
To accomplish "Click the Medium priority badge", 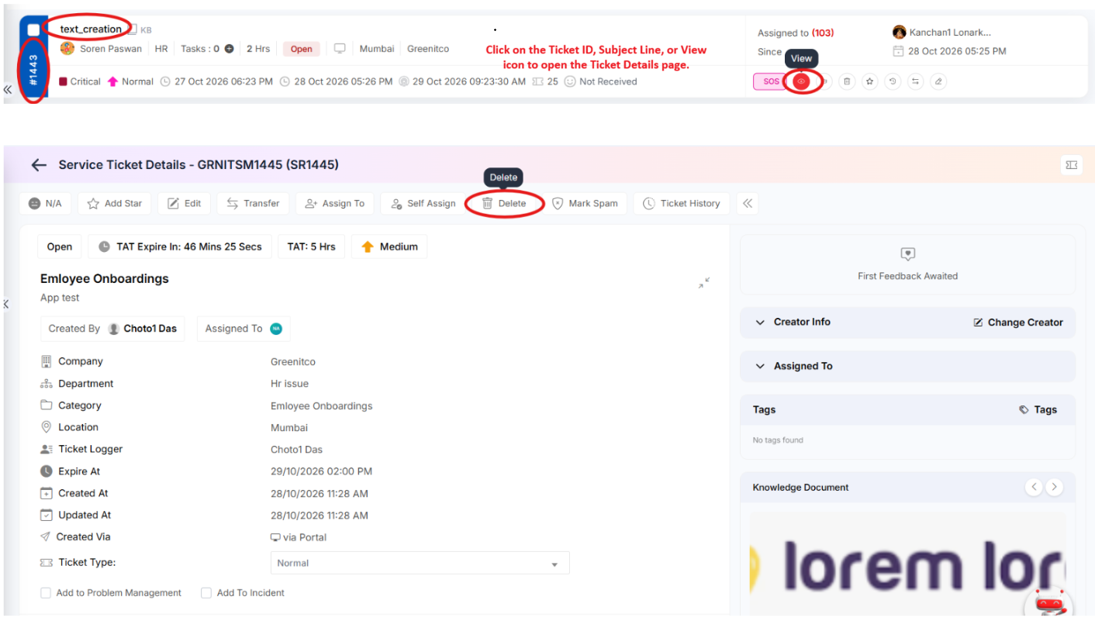I will tap(390, 247).
